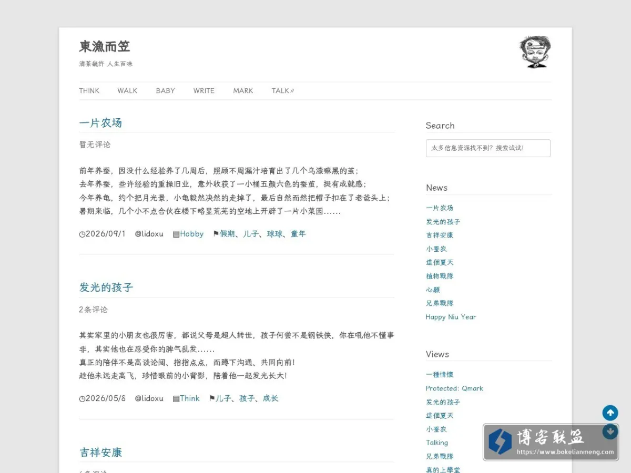Open the THINK menu item
The height and width of the screenshot is (473, 631).
89,91
